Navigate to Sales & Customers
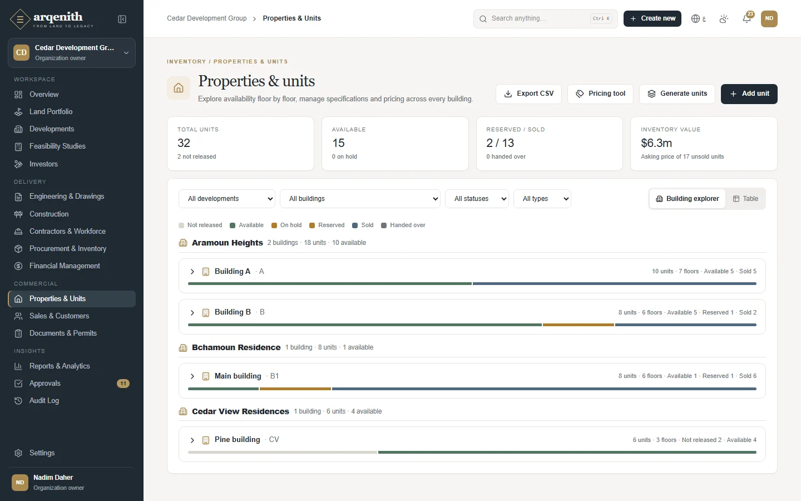The height and width of the screenshot is (501, 801). 72,316
